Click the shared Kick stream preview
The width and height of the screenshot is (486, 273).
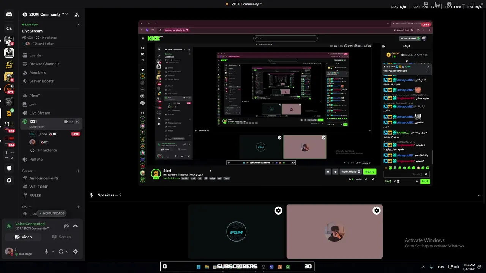(x=285, y=103)
